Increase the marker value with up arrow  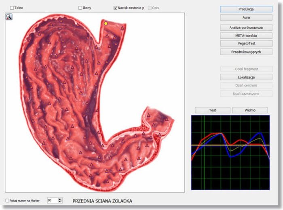pyautogui.click(x=60, y=199)
